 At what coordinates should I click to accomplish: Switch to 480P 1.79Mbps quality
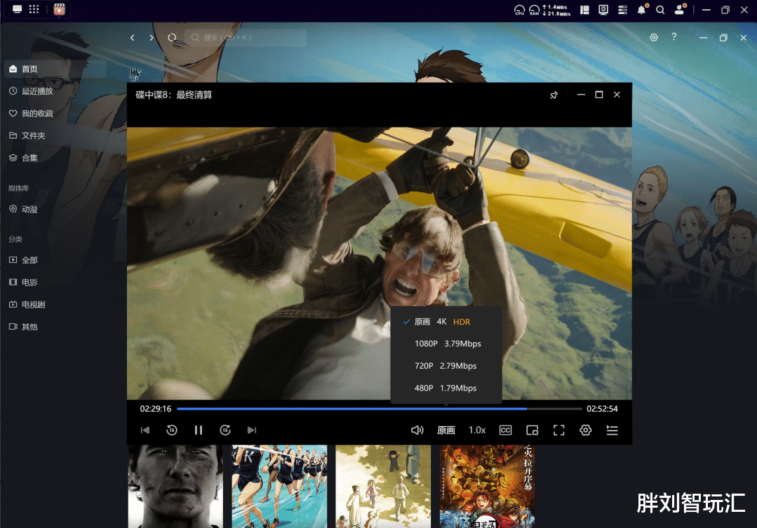pyautogui.click(x=446, y=388)
